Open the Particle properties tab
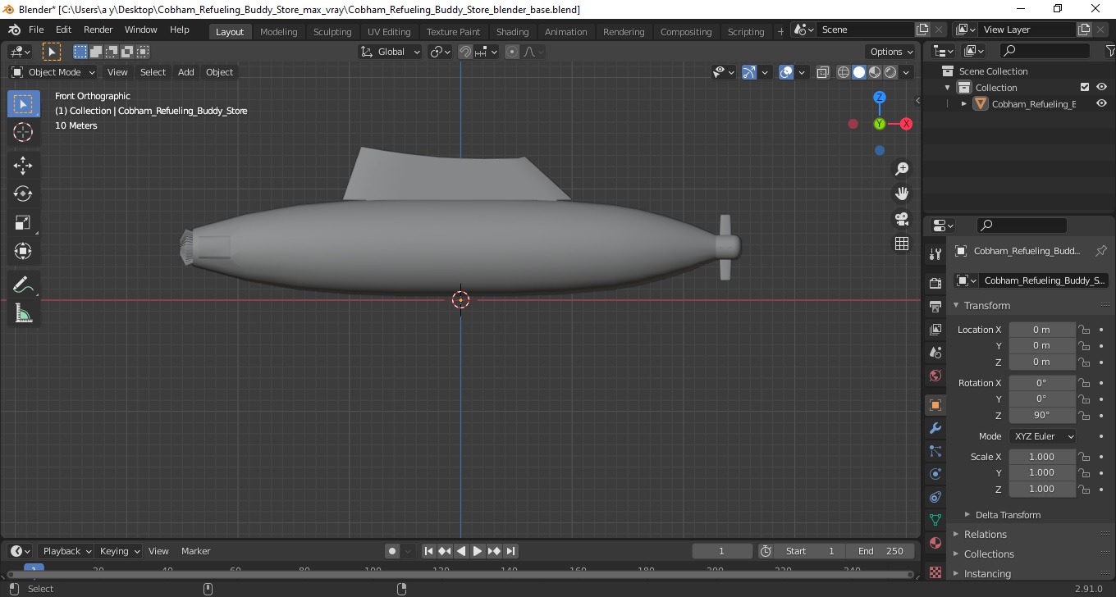 pyautogui.click(x=935, y=451)
